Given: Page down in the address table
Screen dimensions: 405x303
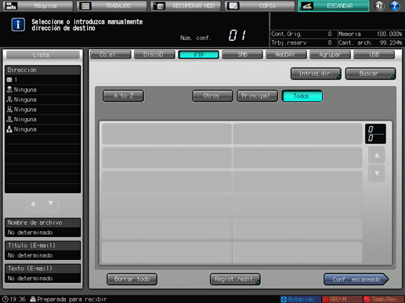Looking at the screenshot, I should click(x=377, y=173).
